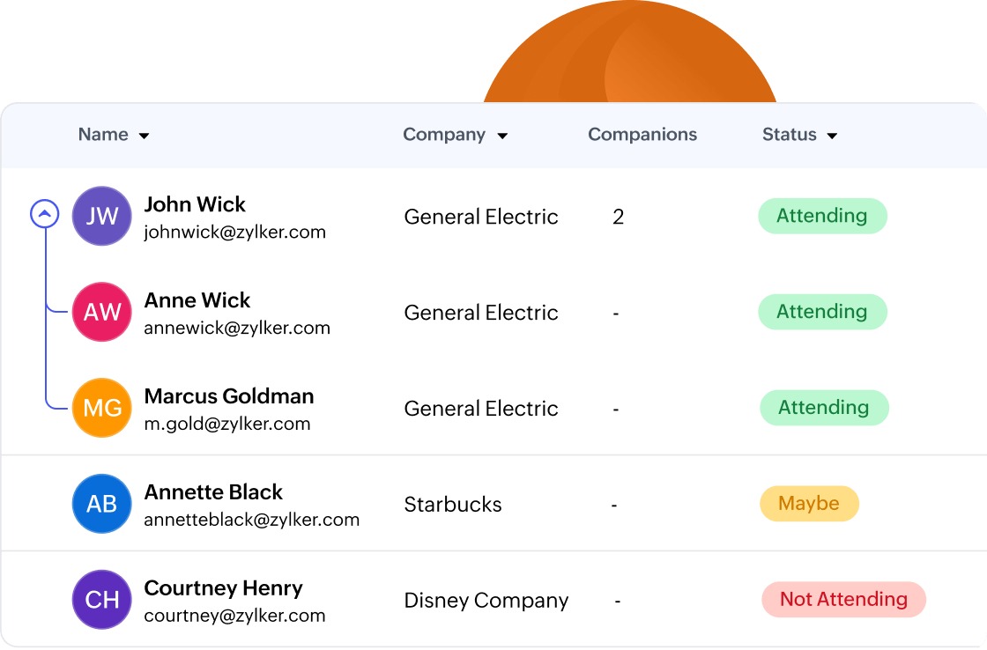This screenshot has width=987, height=650.
Task: Collapse John Wick's companions group
Action: coord(45,213)
